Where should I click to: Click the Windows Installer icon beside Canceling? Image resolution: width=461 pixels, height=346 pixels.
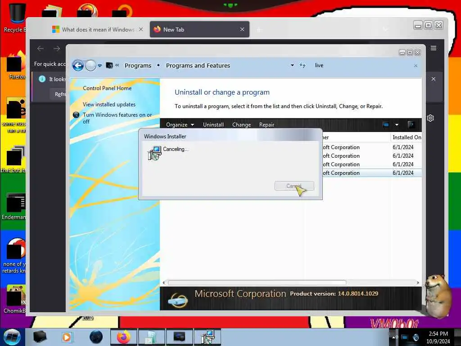pos(154,153)
